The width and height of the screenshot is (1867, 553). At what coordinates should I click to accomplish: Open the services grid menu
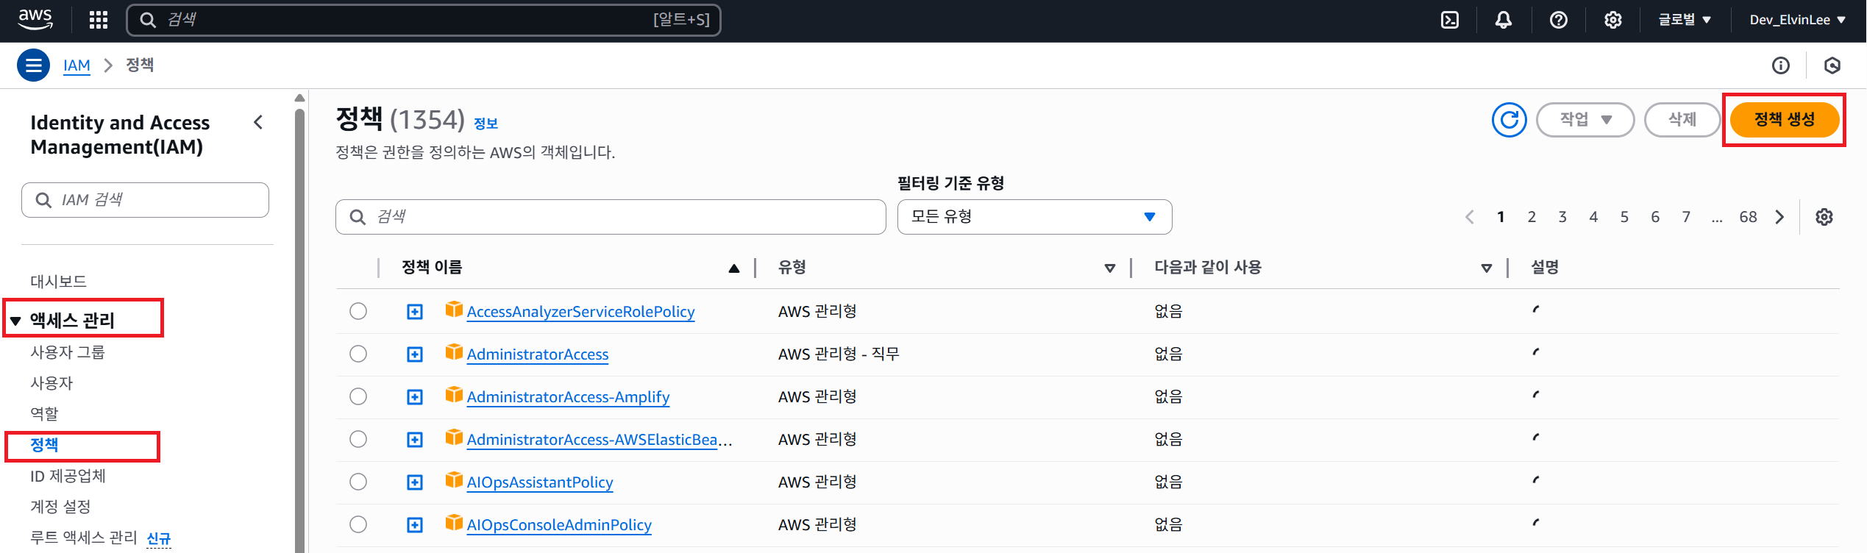pyautogui.click(x=99, y=20)
